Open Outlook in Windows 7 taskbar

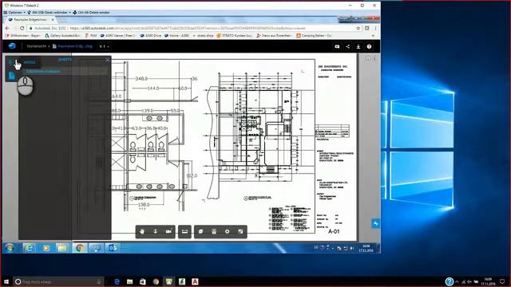point(113,248)
